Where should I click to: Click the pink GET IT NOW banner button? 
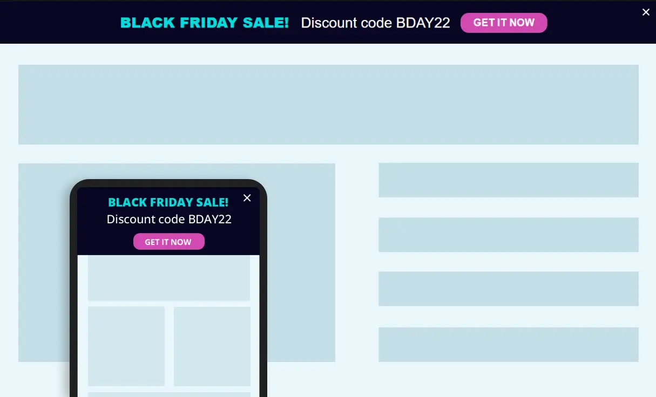coord(504,23)
